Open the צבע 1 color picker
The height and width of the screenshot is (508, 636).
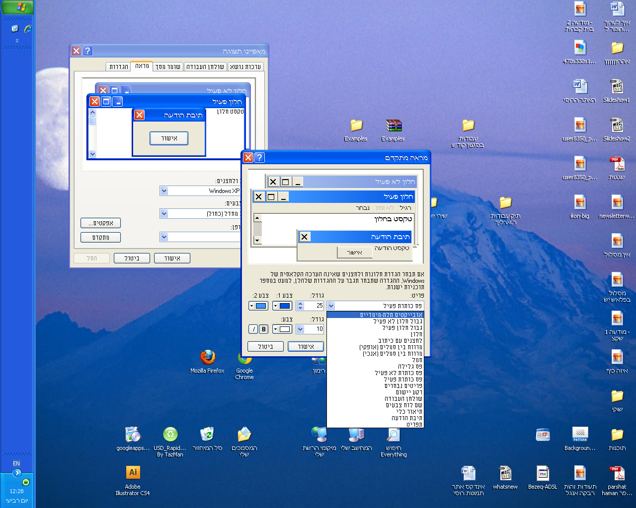(x=282, y=306)
